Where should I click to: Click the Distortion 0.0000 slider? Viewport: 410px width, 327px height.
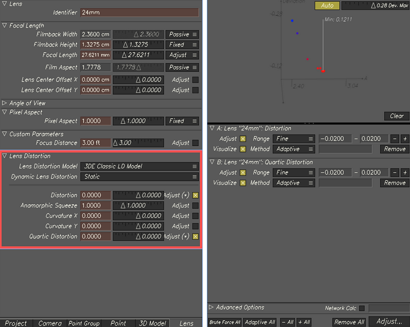(x=138, y=195)
